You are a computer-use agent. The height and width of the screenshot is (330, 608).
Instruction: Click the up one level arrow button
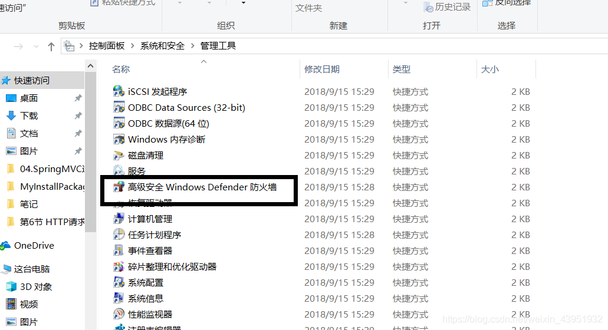pos(51,47)
